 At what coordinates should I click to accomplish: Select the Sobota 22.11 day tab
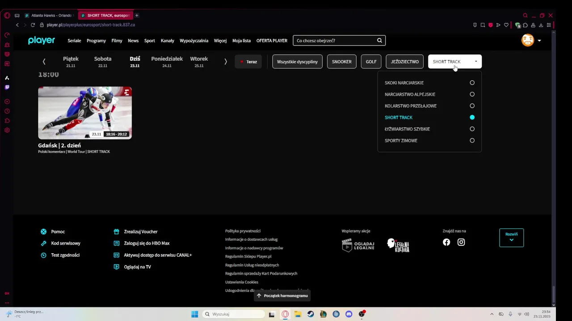coord(103,62)
